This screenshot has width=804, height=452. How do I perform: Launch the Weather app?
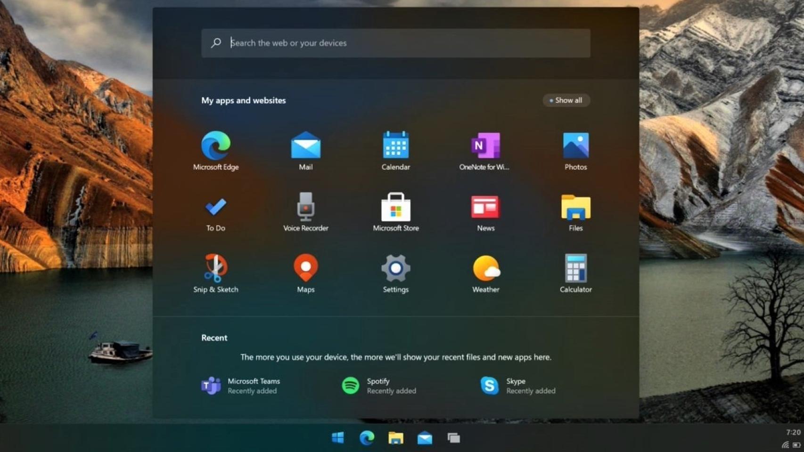point(486,273)
